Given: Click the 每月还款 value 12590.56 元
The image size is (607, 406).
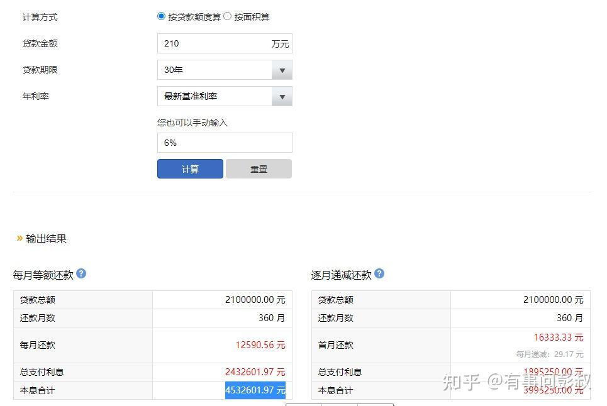Looking at the screenshot, I should coord(262,344).
